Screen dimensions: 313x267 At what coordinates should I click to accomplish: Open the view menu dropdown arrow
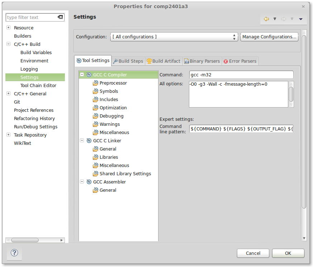(x=301, y=19)
